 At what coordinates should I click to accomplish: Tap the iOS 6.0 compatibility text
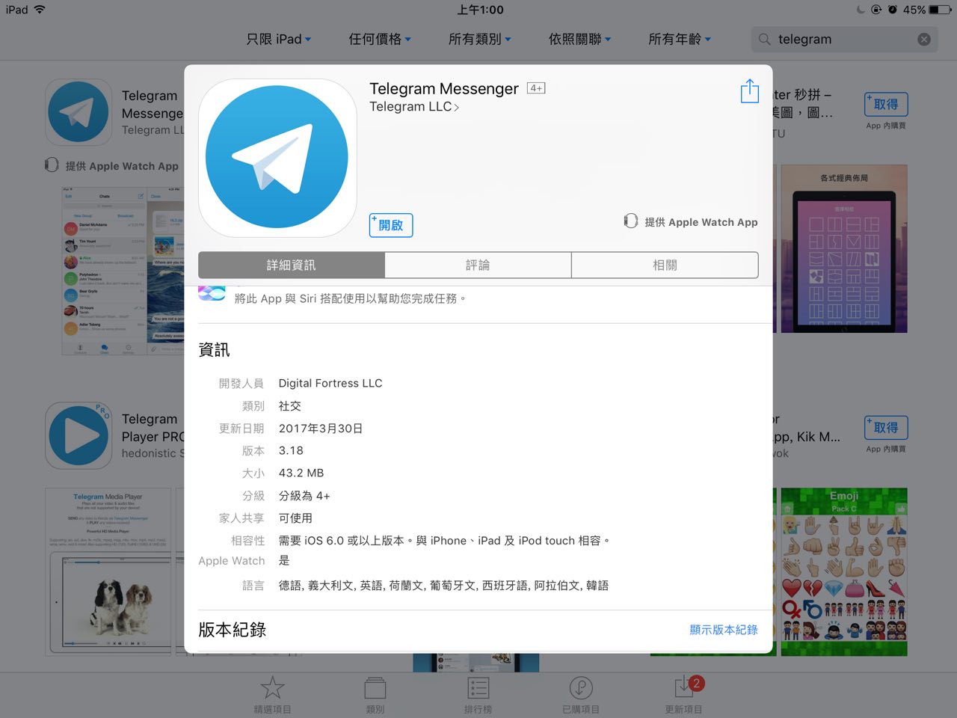[x=445, y=541]
